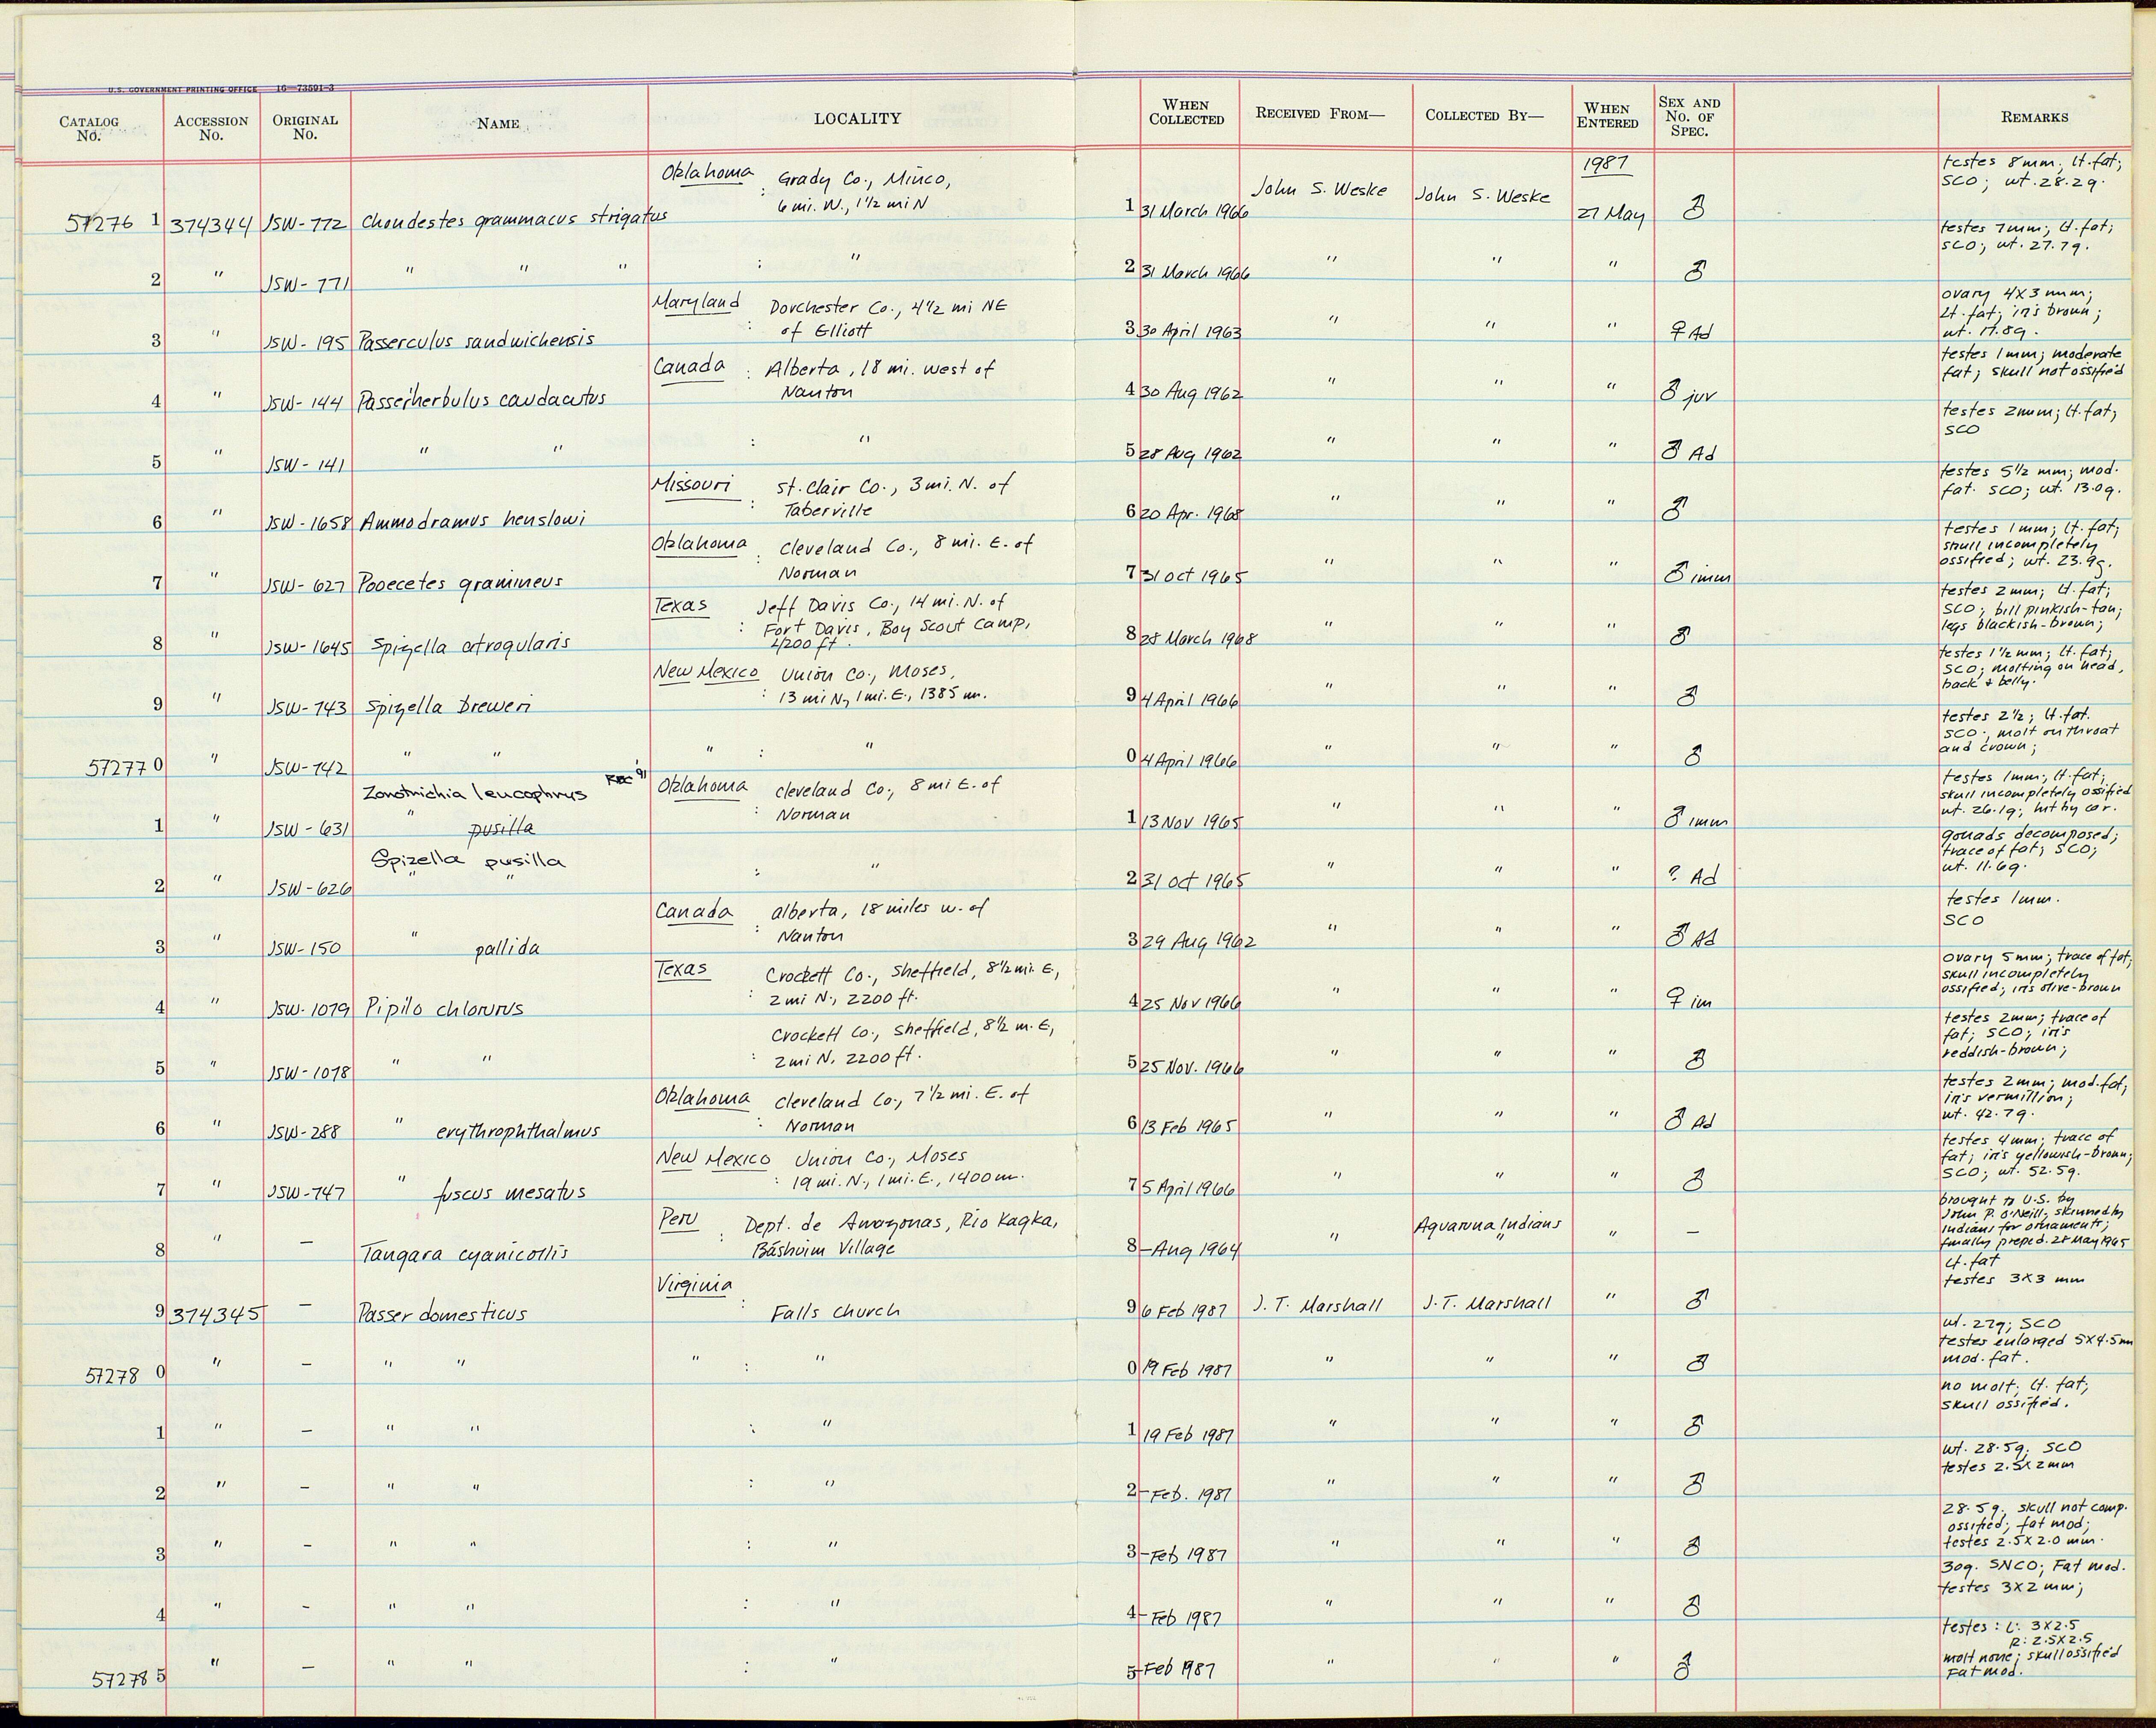Click the 'When Entered' column header

(x=1607, y=116)
